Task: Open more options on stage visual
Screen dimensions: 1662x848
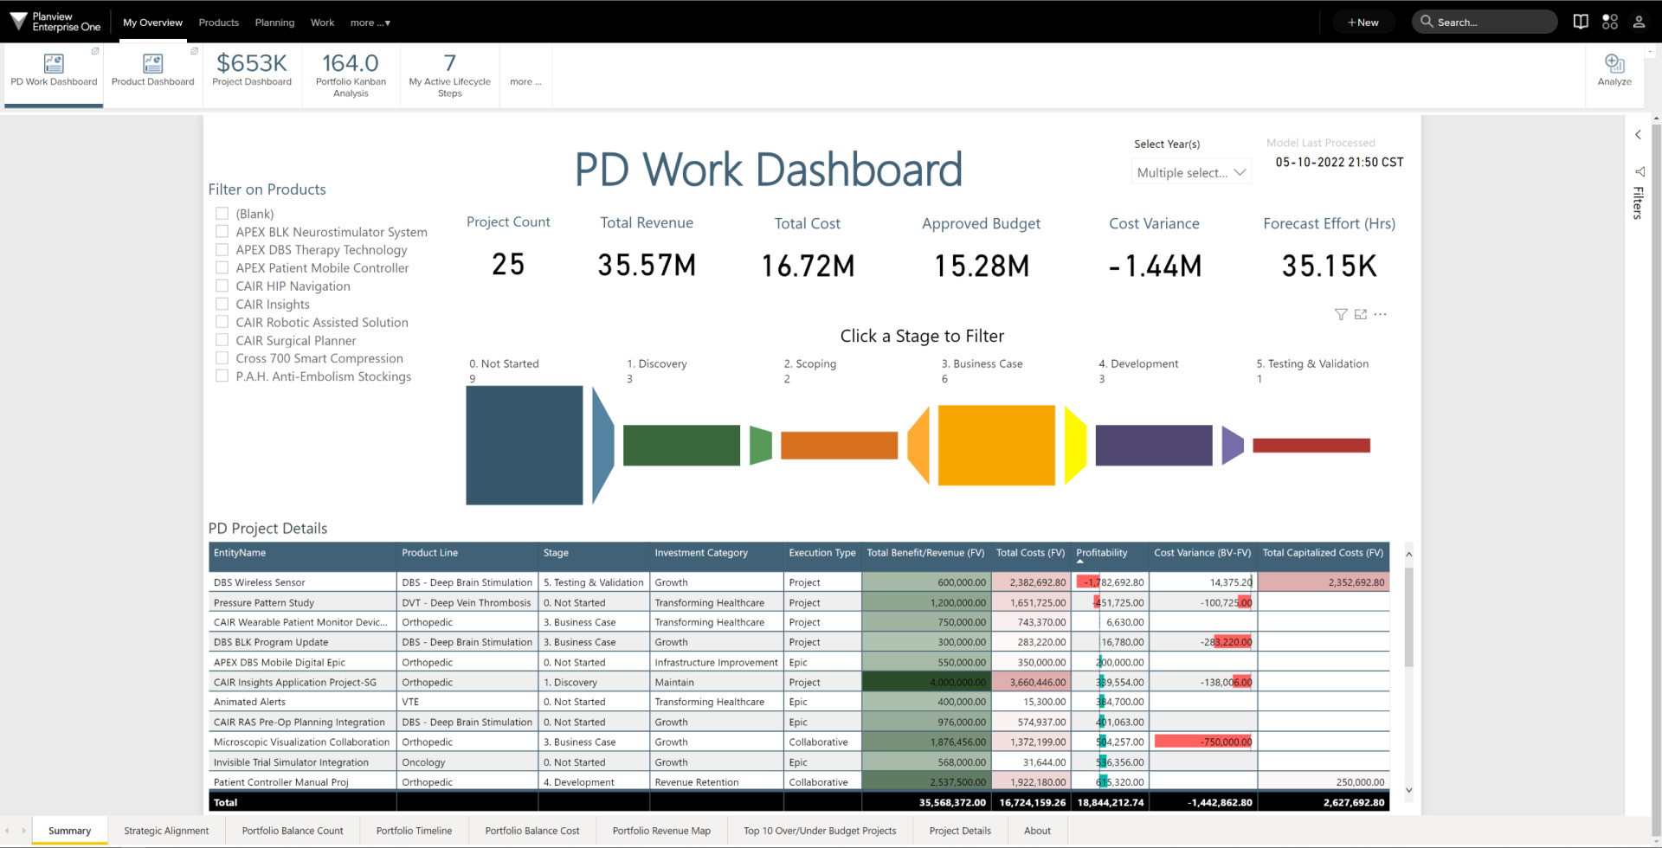Action: click(x=1381, y=314)
